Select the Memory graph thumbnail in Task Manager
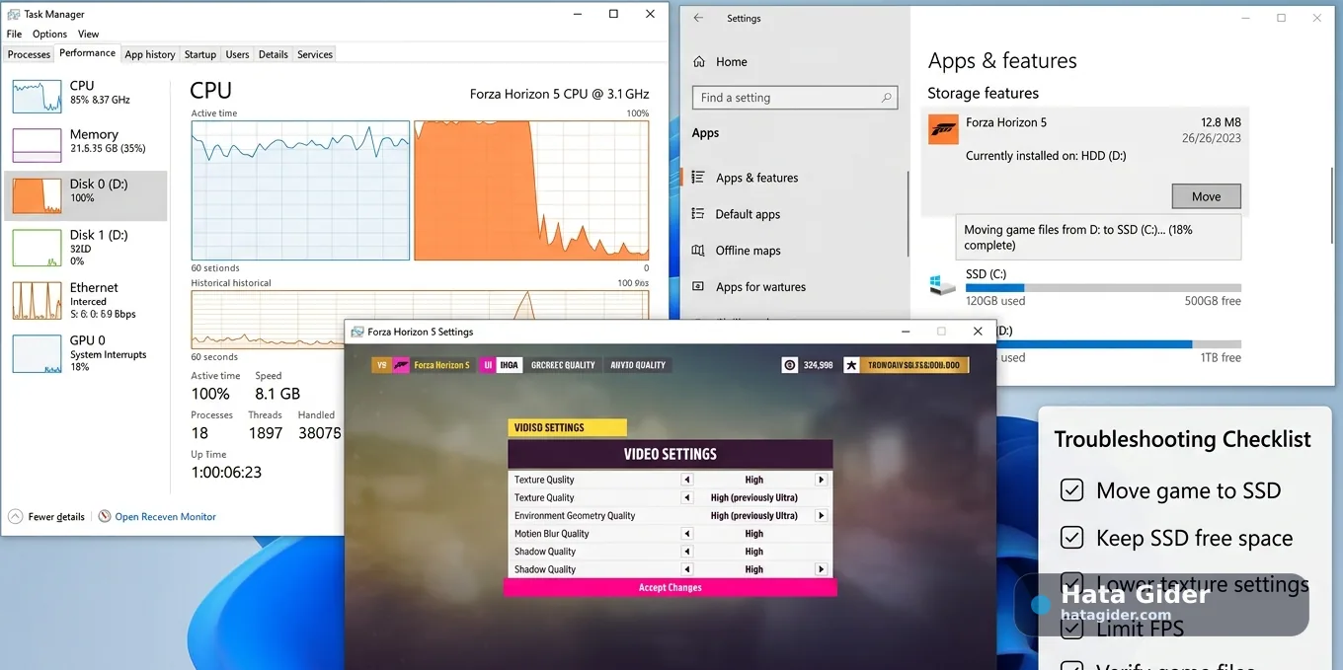The image size is (1343, 670). coord(37,145)
